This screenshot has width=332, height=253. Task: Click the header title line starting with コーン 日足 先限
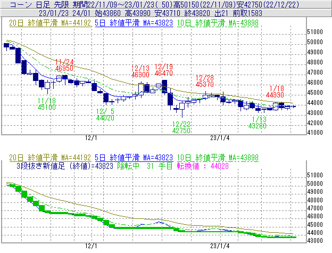tap(155, 4)
